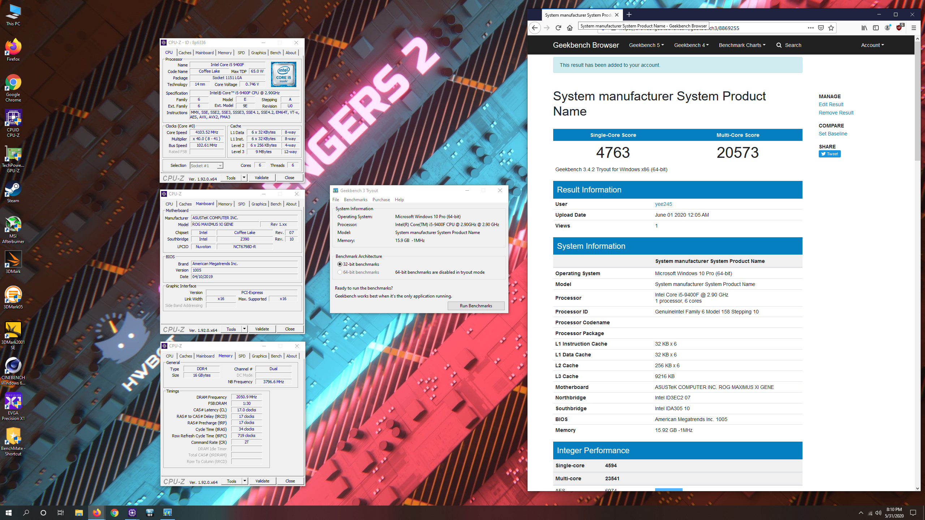The width and height of the screenshot is (925, 520).
Task: Launch EVGA Precision X1 desktop icon
Action: point(13,407)
